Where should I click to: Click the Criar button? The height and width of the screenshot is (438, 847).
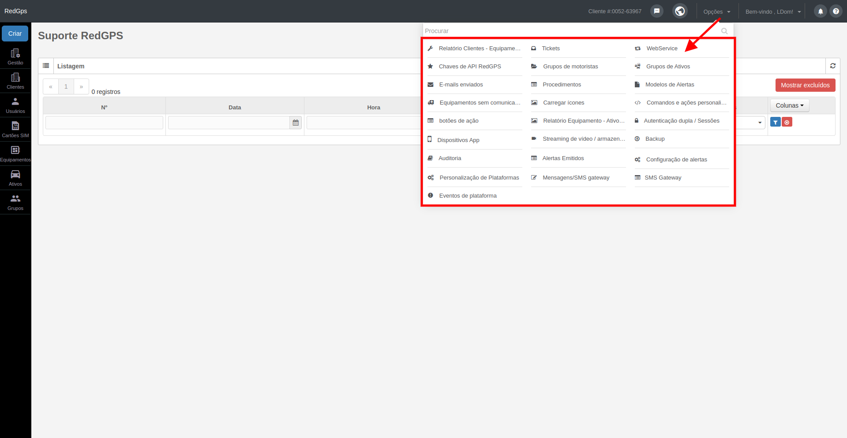coord(15,34)
